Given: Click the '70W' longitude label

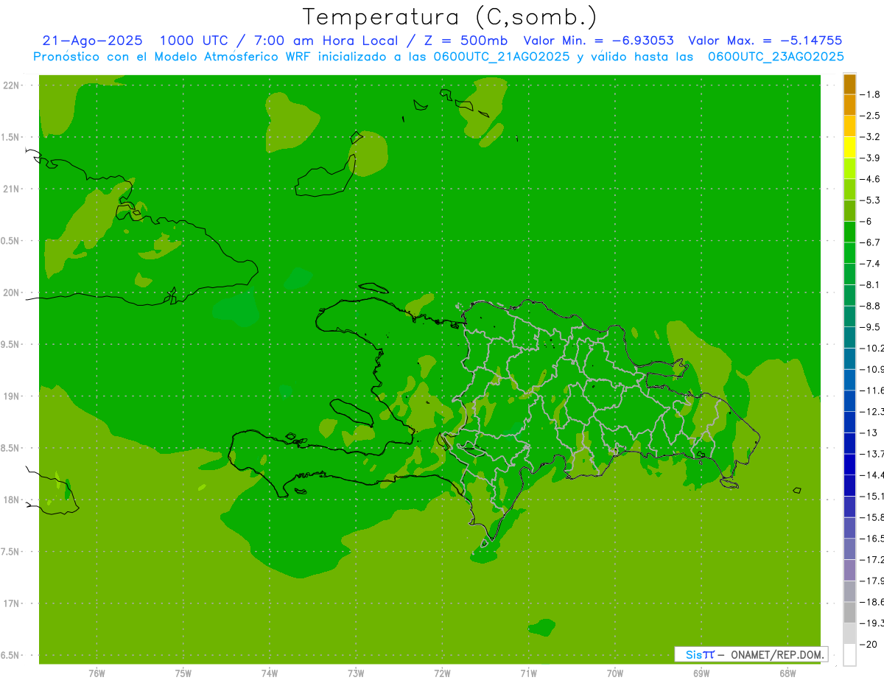Looking at the screenshot, I should click(614, 673).
